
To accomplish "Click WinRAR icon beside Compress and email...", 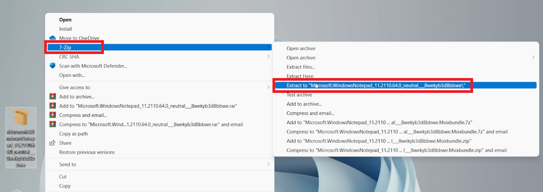I will [52, 115].
